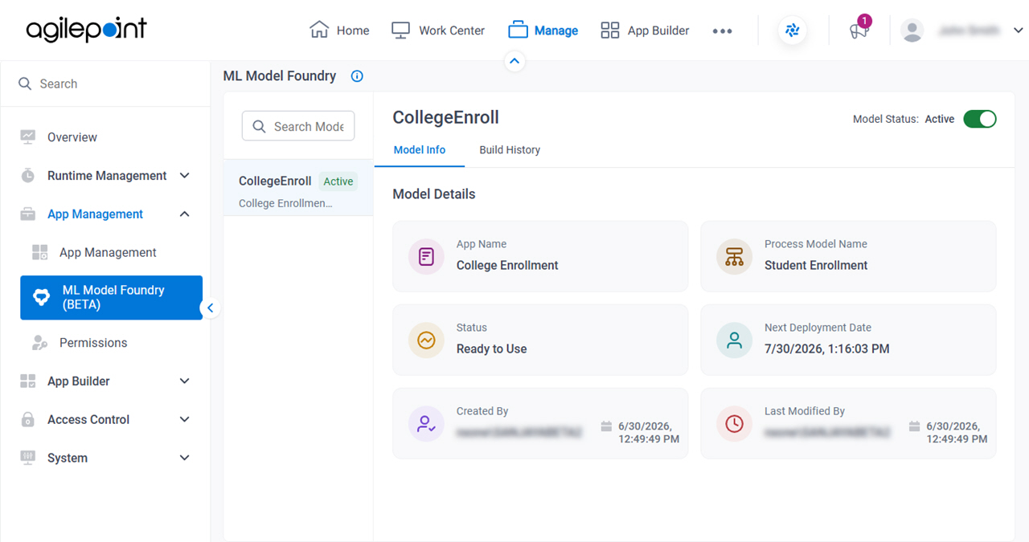Collapse App Management section chevron
Viewport: 1029px width, 542px height.
pyautogui.click(x=184, y=214)
